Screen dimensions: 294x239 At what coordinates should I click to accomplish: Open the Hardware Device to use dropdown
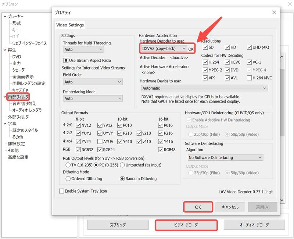204,88
